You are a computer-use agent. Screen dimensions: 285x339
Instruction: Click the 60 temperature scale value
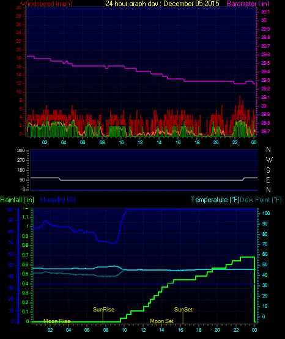click(x=265, y=254)
